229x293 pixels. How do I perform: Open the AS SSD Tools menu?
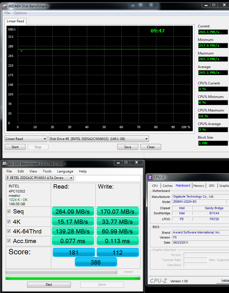tap(47, 171)
